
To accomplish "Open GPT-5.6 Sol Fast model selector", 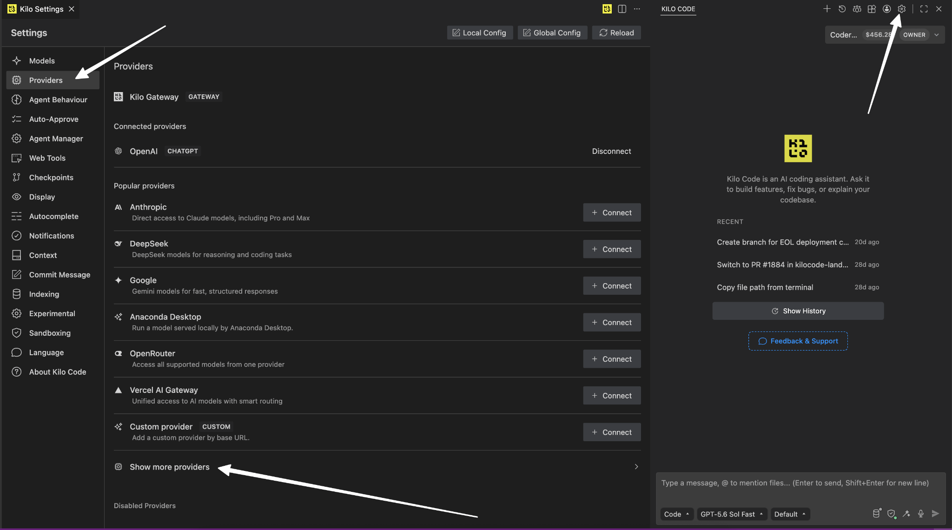I will coord(732,514).
